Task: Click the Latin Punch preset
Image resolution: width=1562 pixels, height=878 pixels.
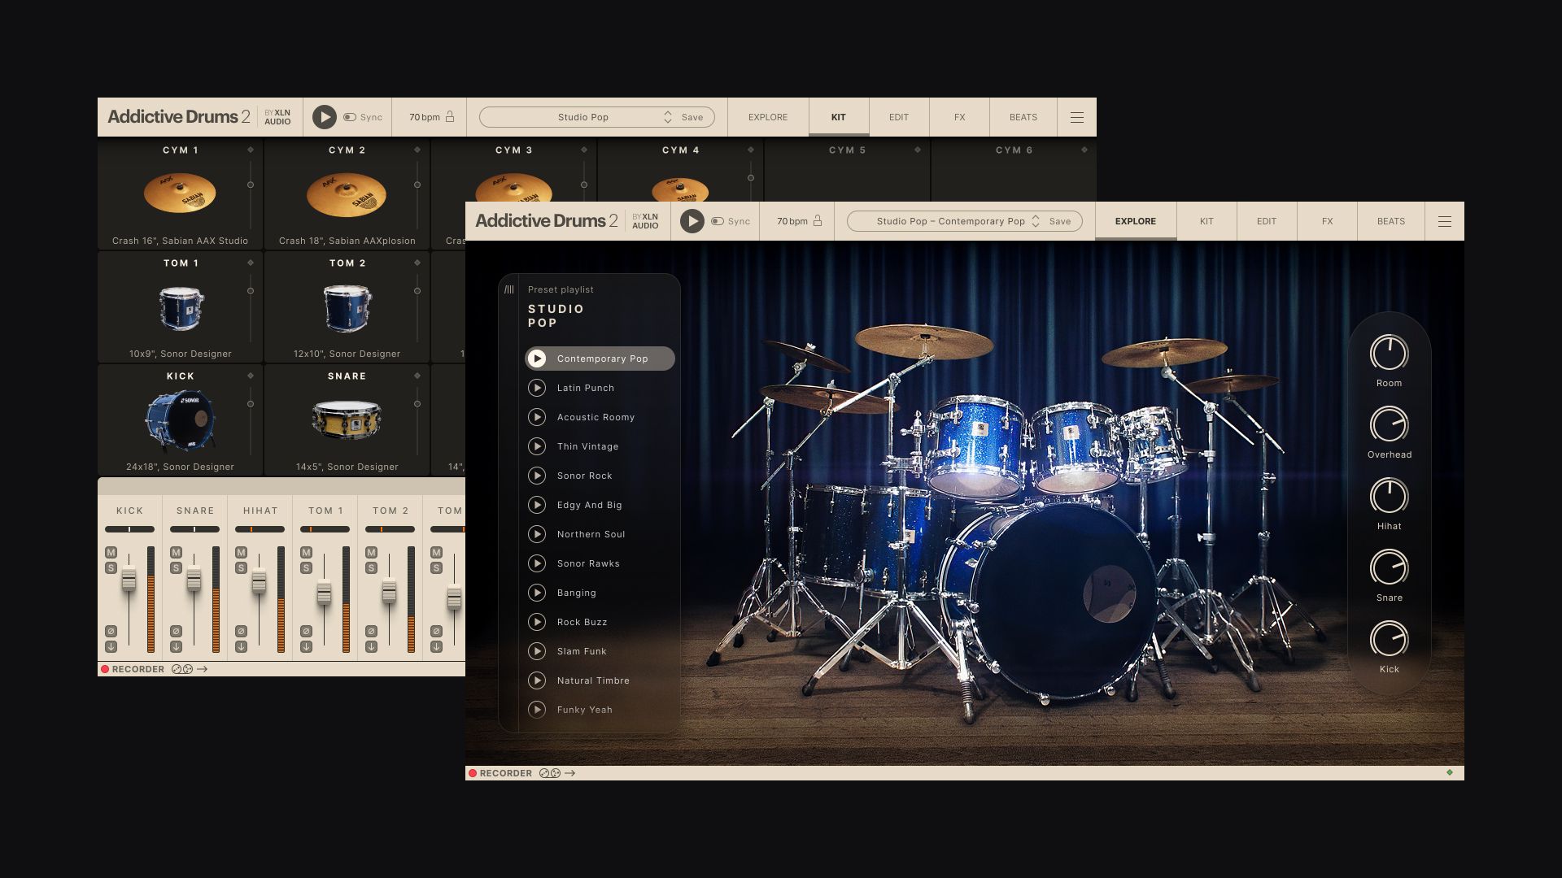Action: pyautogui.click(x=586, y=387)
